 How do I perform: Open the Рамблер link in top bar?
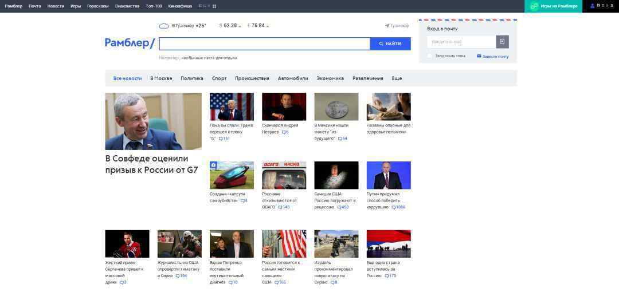(13, 6)
